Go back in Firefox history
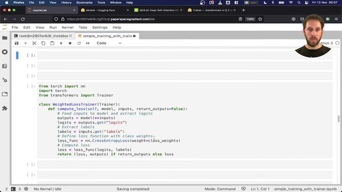Screen dimensions: 342x192 pyautogui.click(x=6, y=19)
